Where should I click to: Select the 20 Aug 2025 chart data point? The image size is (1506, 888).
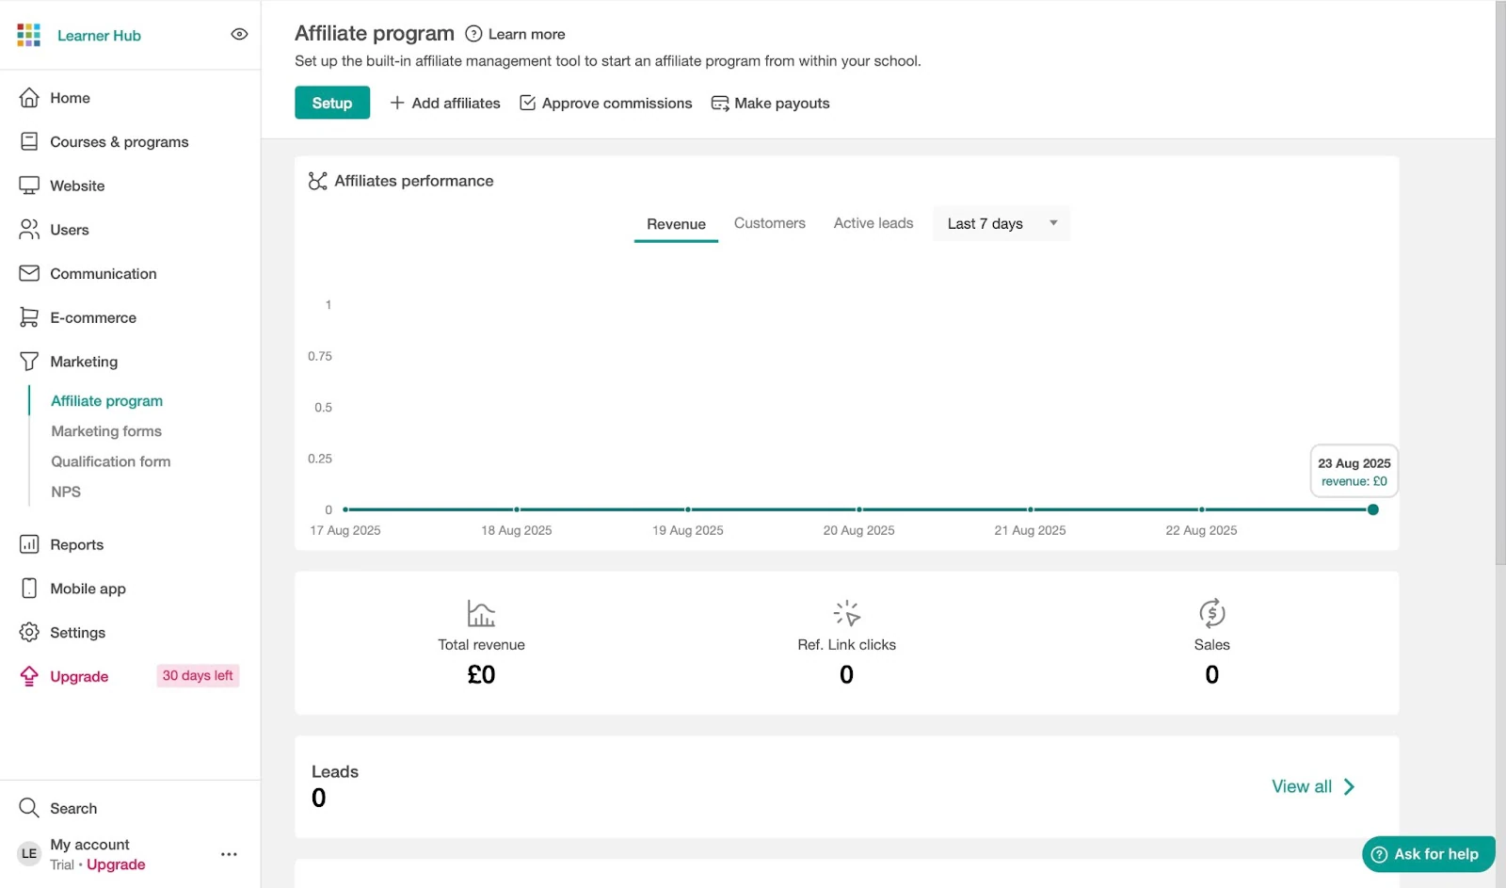(859, 509)
